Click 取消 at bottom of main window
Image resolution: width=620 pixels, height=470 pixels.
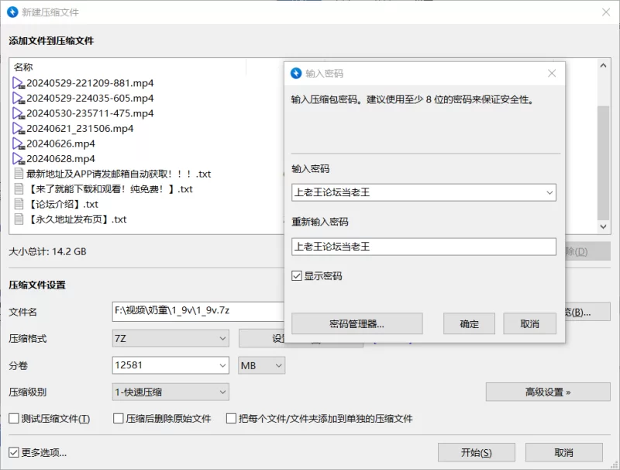[x=564, y=452]
